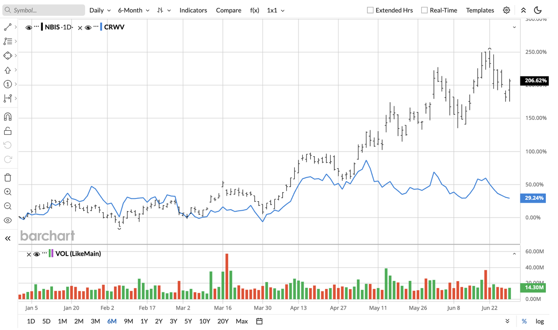Viewport: 558px width, 330px height.
Task: Click the NBIS black color swatch
Action: (42, 27)
